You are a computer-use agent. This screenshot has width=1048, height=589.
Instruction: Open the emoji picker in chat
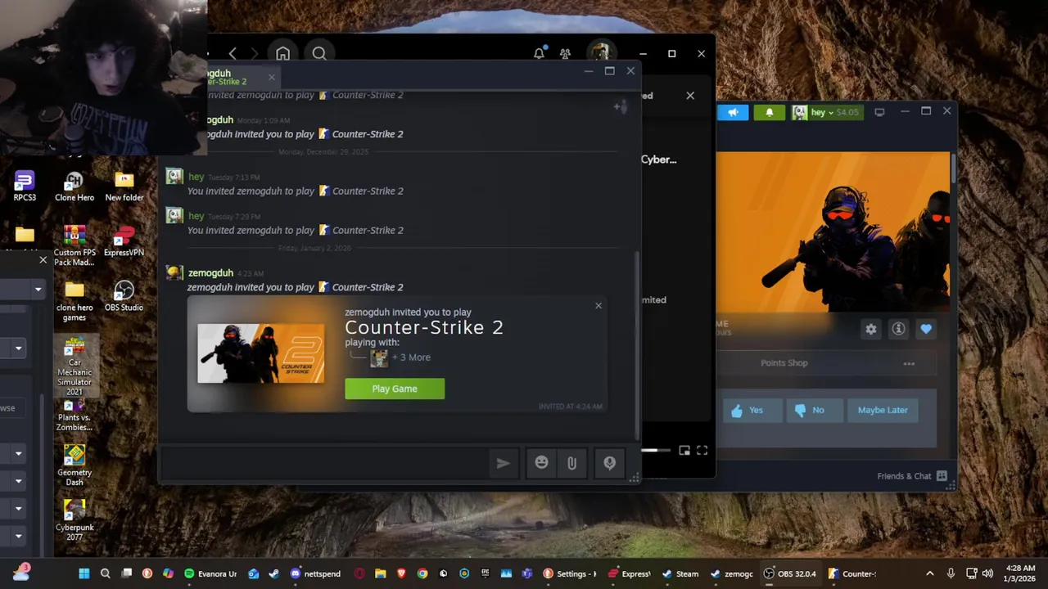point(541,463)
